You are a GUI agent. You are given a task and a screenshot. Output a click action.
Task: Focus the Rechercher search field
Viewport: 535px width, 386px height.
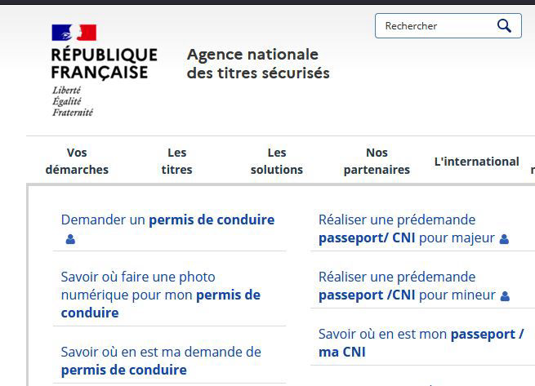[x=448, y=26]
